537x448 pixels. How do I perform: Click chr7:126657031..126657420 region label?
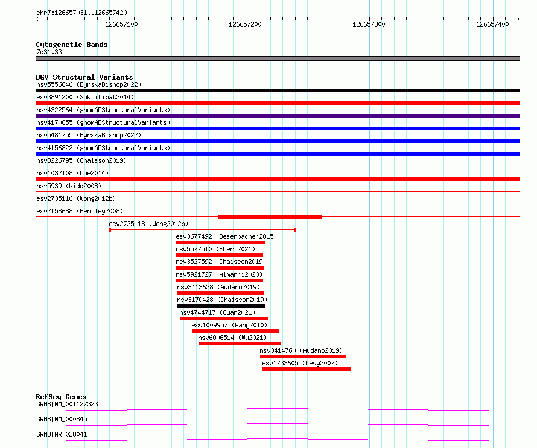pos(81,13)
